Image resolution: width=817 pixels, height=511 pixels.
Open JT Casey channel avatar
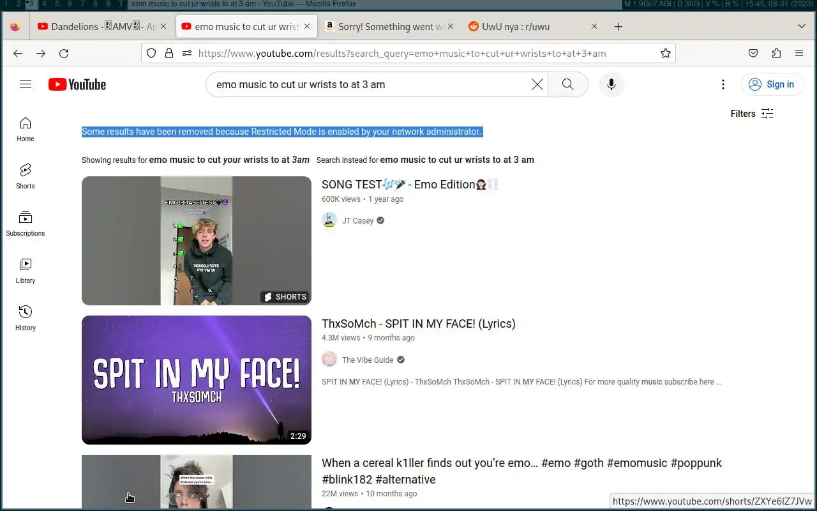tap(329, 220)
